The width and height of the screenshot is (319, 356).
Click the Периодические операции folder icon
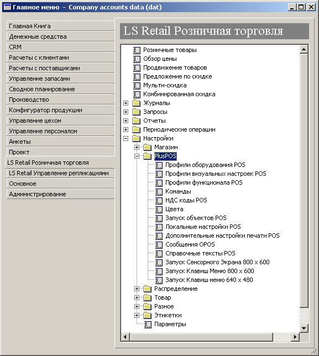click(136, 130)
